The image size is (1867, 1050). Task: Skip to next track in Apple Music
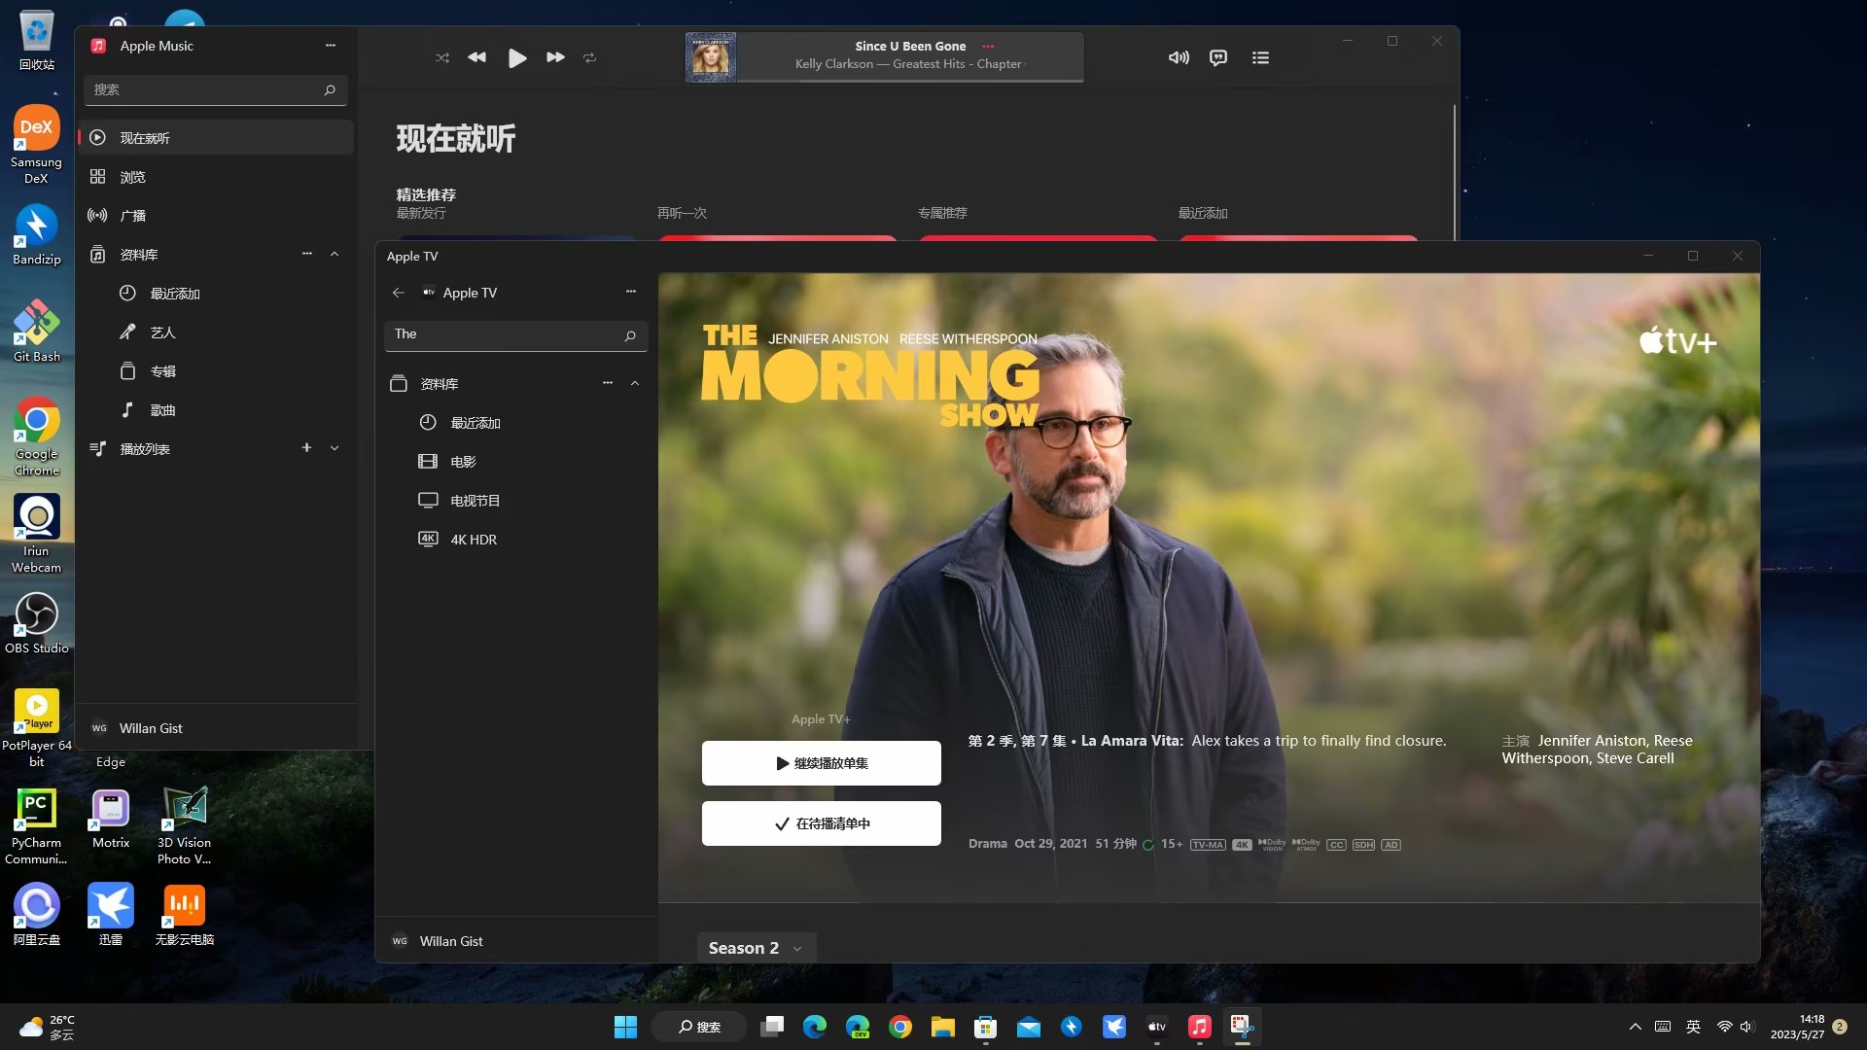point(555,57)
